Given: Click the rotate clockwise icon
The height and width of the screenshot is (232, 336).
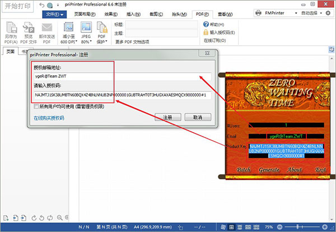Looking at the screenshot, I should pyautogui.click(x=34, y=218).
